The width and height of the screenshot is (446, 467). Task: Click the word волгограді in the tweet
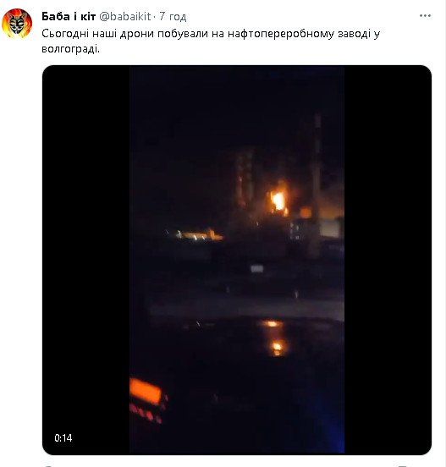click(70, 49)
